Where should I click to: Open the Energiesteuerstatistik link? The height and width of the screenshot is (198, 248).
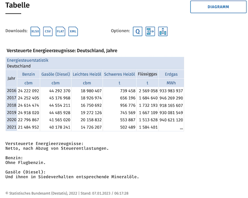point(28,60)
